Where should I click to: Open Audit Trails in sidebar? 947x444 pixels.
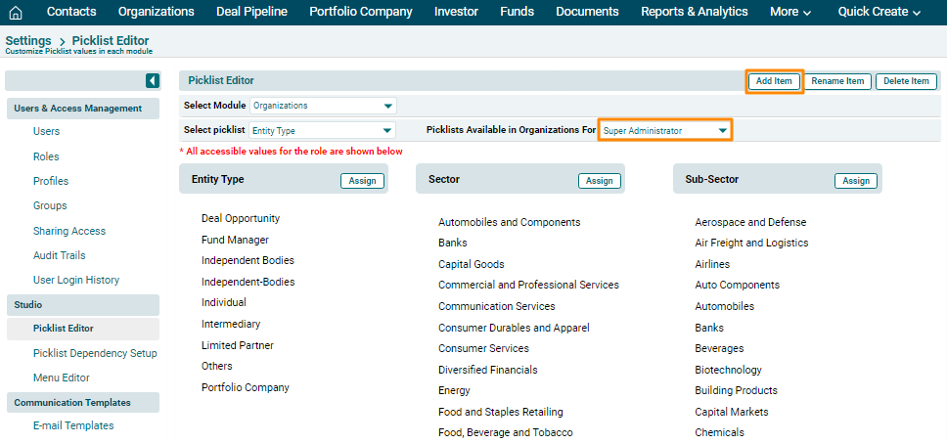tap(59, 255)
